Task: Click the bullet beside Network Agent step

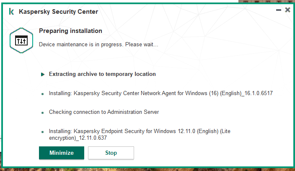Action: coord(42,94)
